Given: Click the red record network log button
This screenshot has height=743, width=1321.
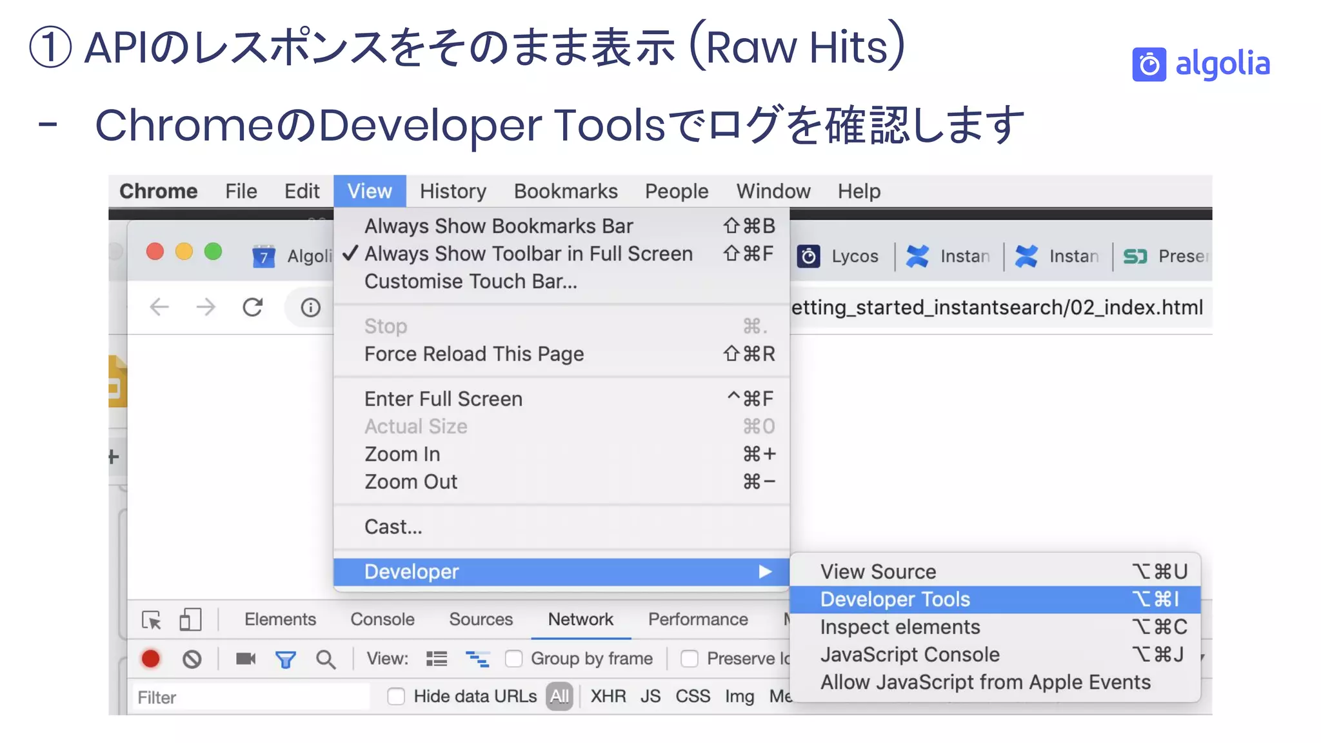Looking at the screenshot, I should click(150, 659).
